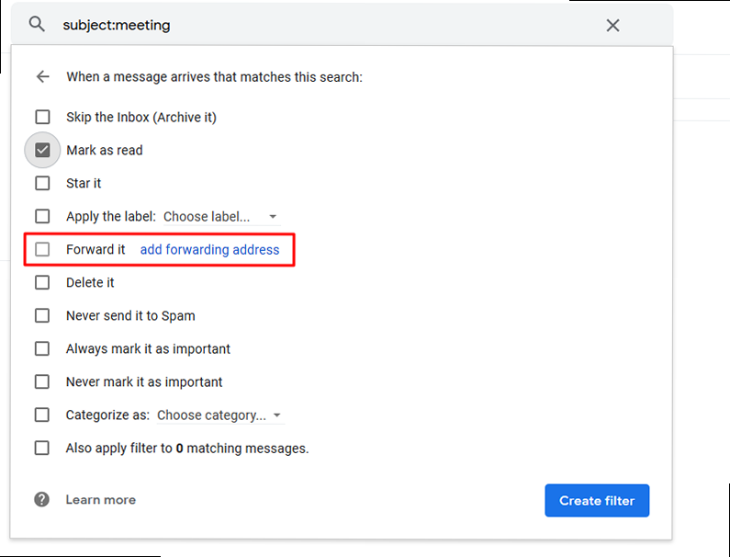Open the Choose label dropdown
This screenshot has height=557, width=730.
[220, 217]
